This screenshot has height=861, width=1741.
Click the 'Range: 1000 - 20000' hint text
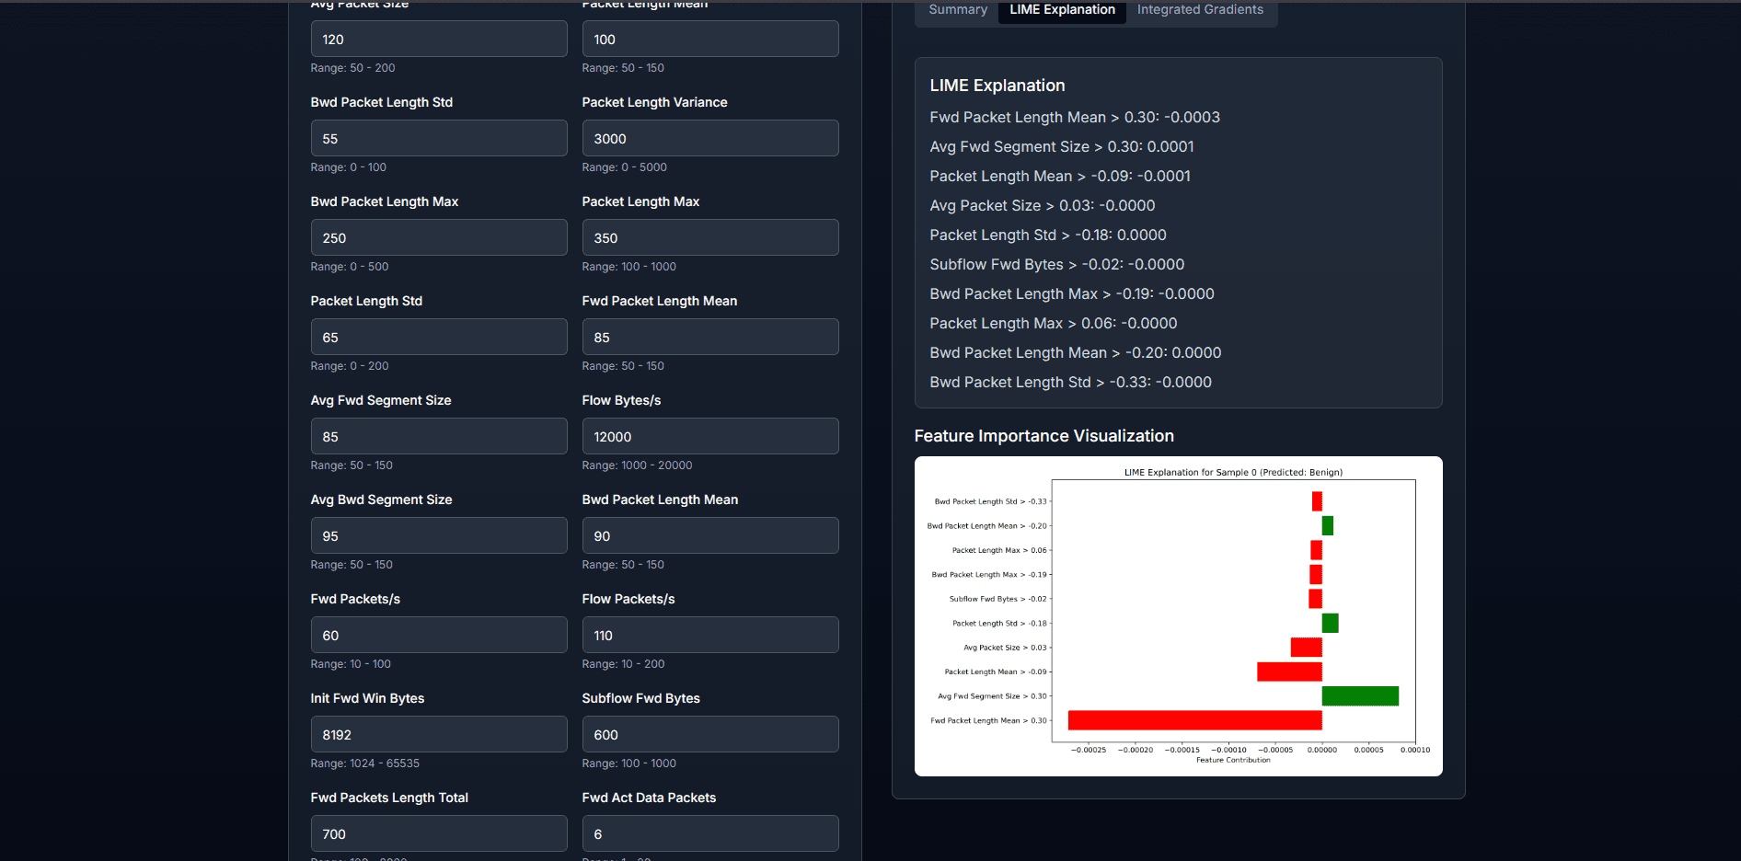[x=637, y=465]
